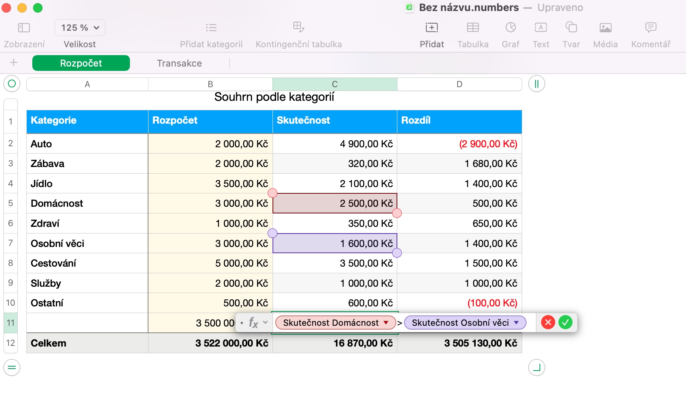The image size is (686, 419).
Task: Select column C header
Action: point(335,84)
